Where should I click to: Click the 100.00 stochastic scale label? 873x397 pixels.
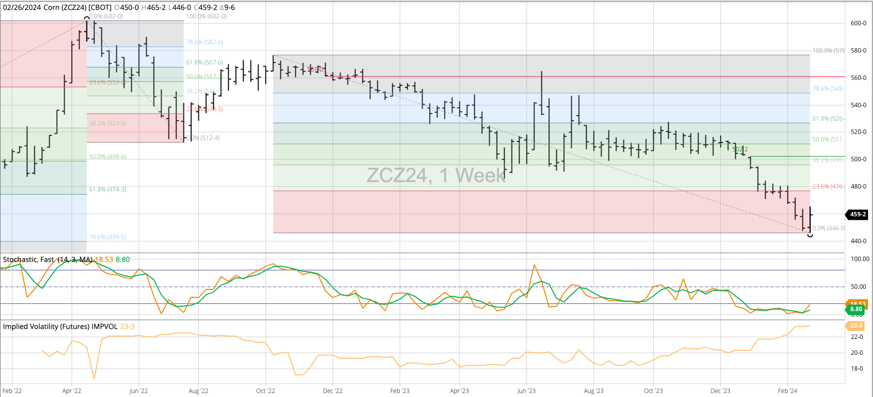click(860, 259)
